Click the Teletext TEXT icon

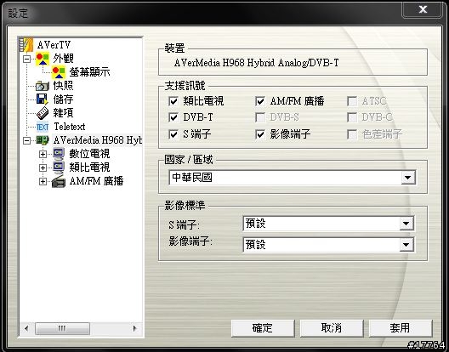pyautogui.click(x=43, y=127)
